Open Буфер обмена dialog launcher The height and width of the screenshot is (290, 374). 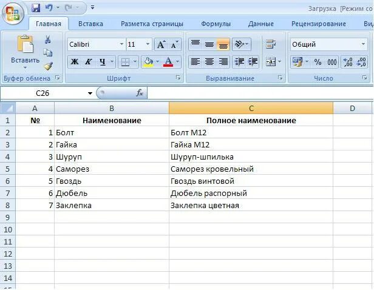pyautogui.click(x=58, y=78)
